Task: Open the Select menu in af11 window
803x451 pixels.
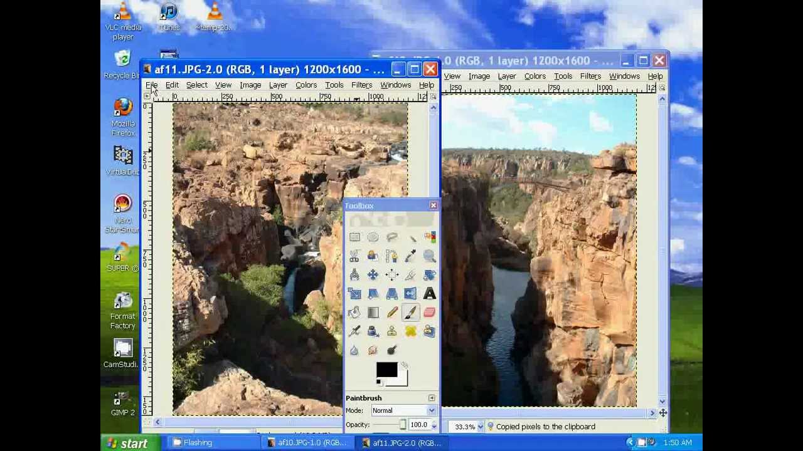Action: coord(196,85)
